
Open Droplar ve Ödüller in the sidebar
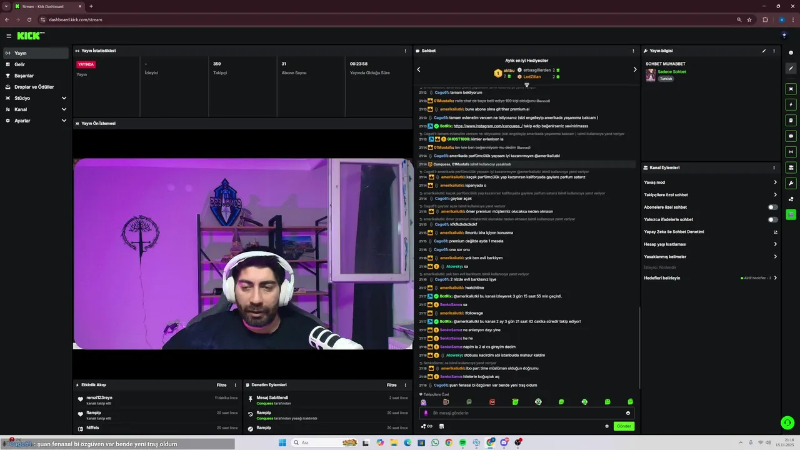point(36,87)
